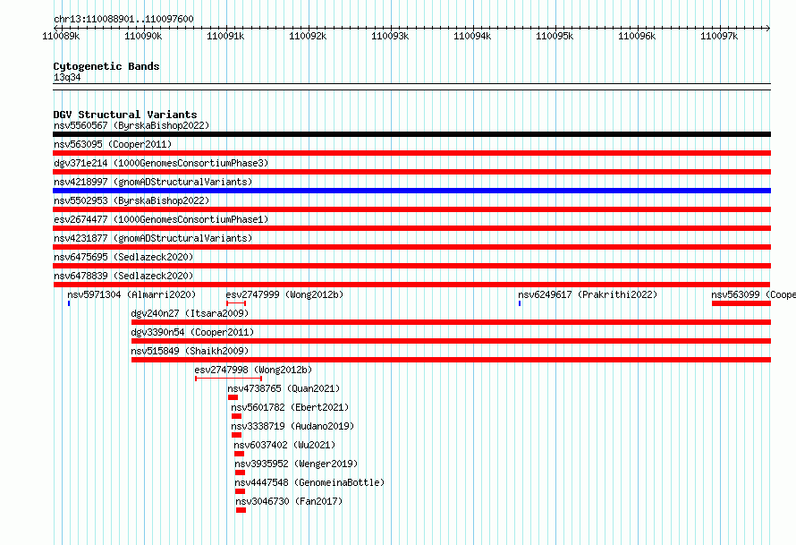Screen dimensions: 796x545
Task: Open nsv6249617 (Prakrithi2022) label
Action: click(588, 294)
